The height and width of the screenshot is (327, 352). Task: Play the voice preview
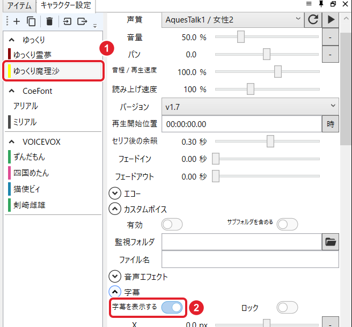[x=331, y=19]
